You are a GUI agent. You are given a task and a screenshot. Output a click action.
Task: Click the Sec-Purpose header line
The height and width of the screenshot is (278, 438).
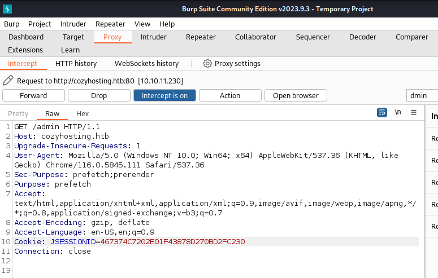click(84, 174)
